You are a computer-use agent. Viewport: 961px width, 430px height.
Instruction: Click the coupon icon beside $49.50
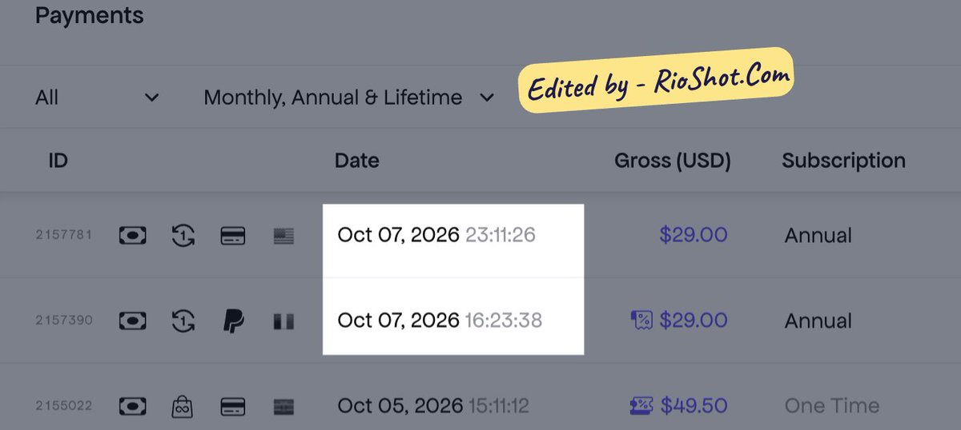point(641,406)
